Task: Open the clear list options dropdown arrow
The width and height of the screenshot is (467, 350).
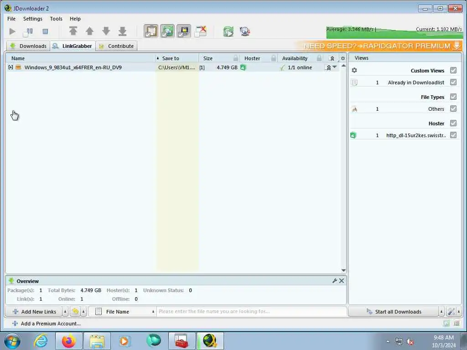Action: coord(84,312)
